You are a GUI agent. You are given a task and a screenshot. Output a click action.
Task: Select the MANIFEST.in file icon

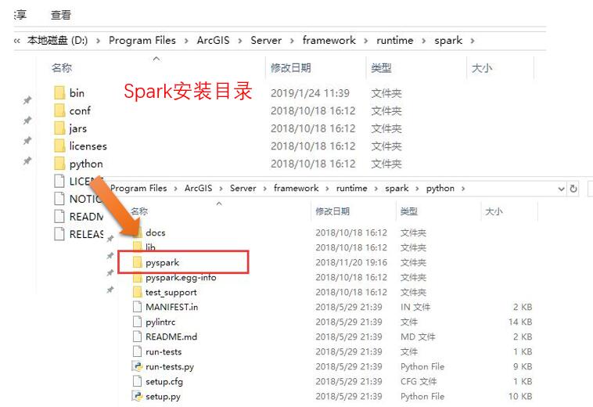point(137,307)
